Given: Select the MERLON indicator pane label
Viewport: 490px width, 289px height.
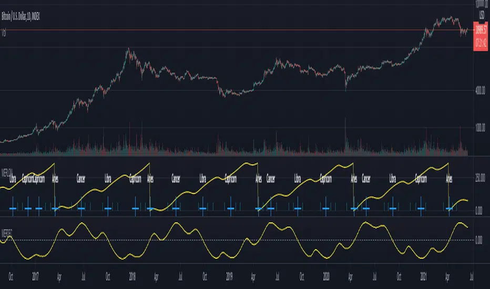Looking at the screenshot, I should pyautogui.click(x=7, y=172).
